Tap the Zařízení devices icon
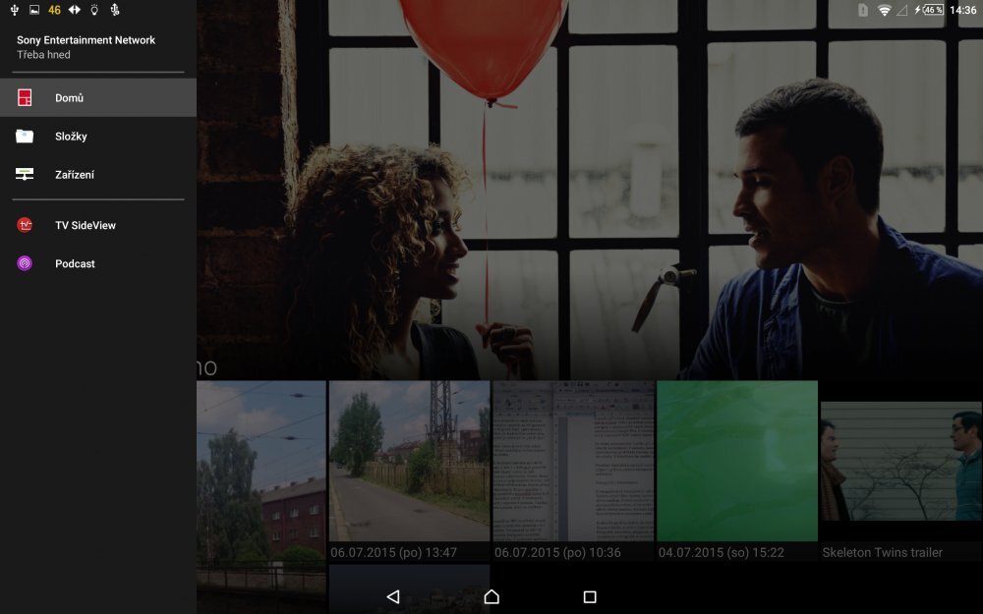The height and width of the screenshot is (614, 983). (27, 174)
